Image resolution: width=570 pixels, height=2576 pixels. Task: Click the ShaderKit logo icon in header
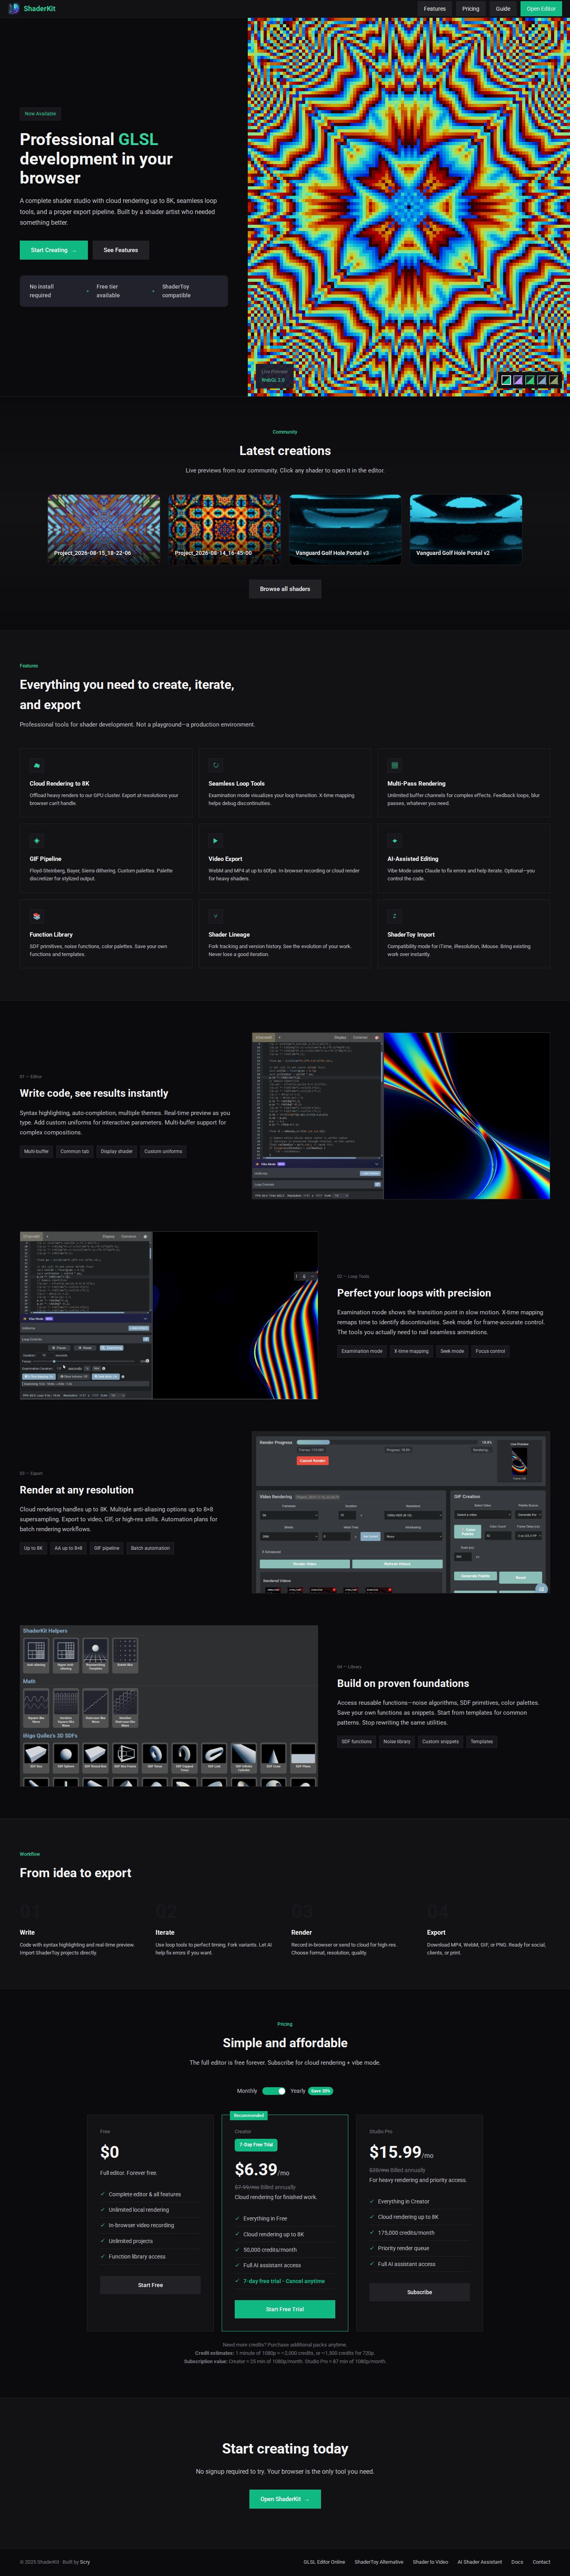14,8
